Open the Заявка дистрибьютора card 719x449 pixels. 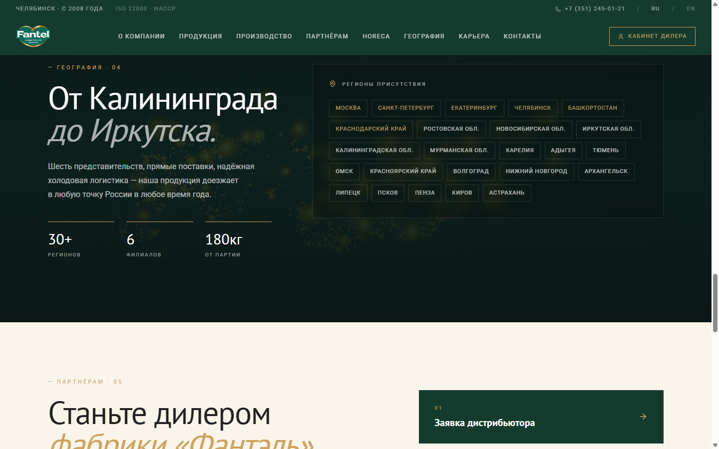[541, 417]
